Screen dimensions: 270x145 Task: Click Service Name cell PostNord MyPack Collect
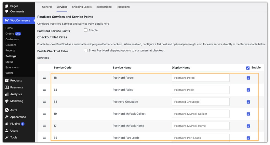pos(129,114)
